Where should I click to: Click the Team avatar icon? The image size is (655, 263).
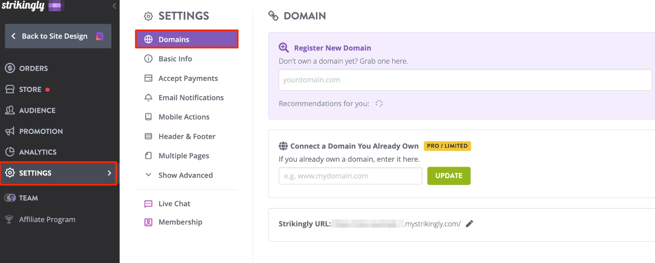pyautogui.click(x=10, y=198)
